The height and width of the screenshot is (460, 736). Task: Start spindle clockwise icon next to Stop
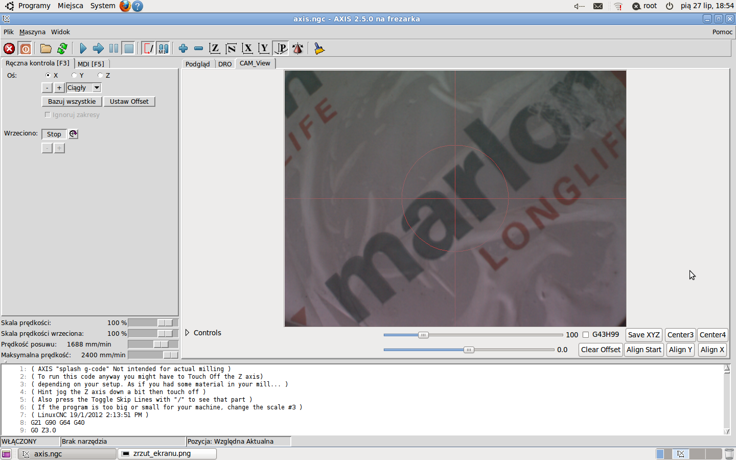73,134
